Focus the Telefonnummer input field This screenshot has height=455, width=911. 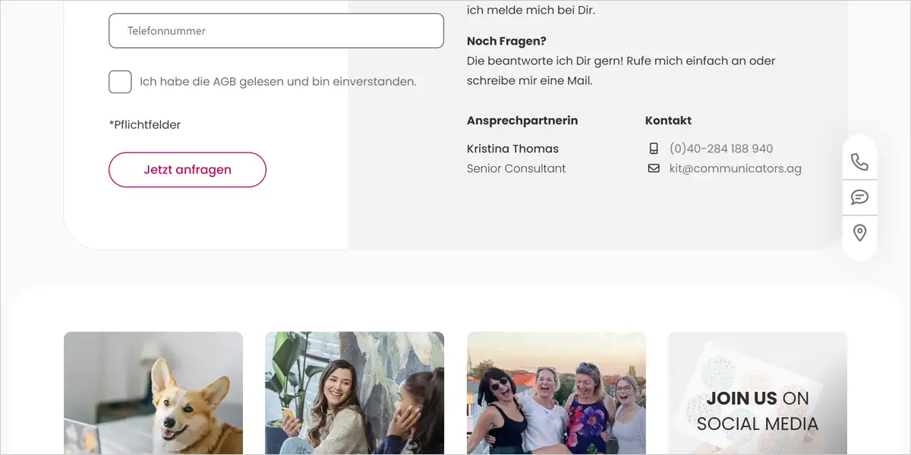[276, 31]
